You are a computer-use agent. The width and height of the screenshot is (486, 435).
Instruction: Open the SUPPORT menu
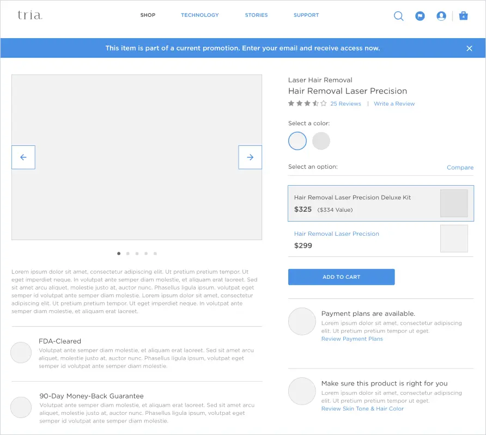pos(306,15)
